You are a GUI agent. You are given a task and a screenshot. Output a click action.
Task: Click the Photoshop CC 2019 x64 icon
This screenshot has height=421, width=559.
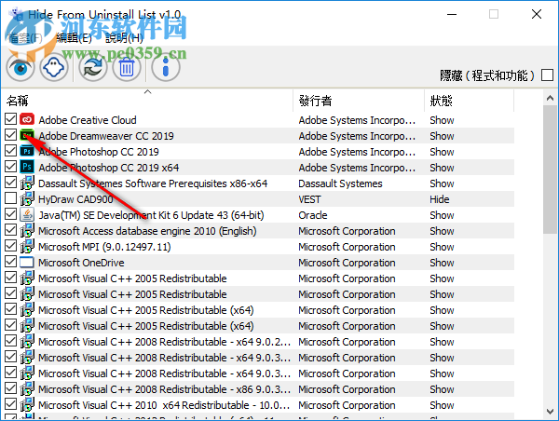[x=27, y=167]
